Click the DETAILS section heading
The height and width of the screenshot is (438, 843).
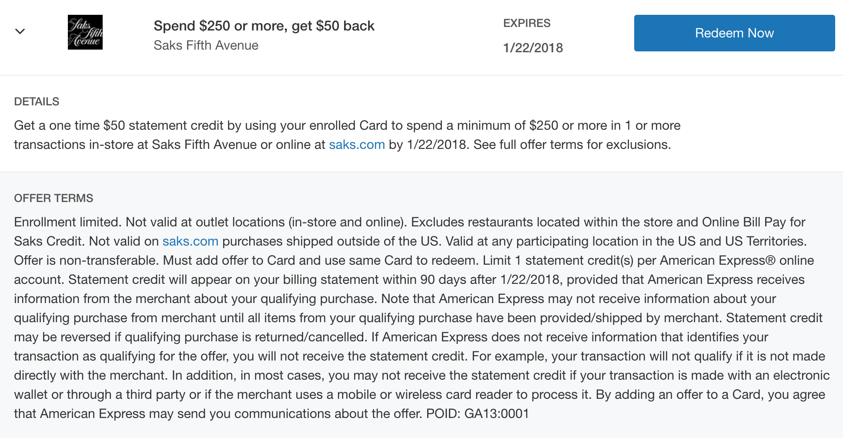(x=37, y=101)
